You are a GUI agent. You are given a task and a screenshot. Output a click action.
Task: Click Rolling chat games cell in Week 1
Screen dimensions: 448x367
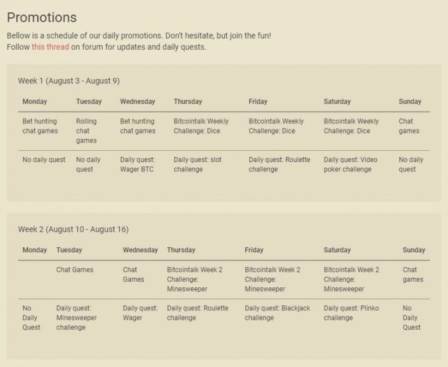click(x=86, y=131)
